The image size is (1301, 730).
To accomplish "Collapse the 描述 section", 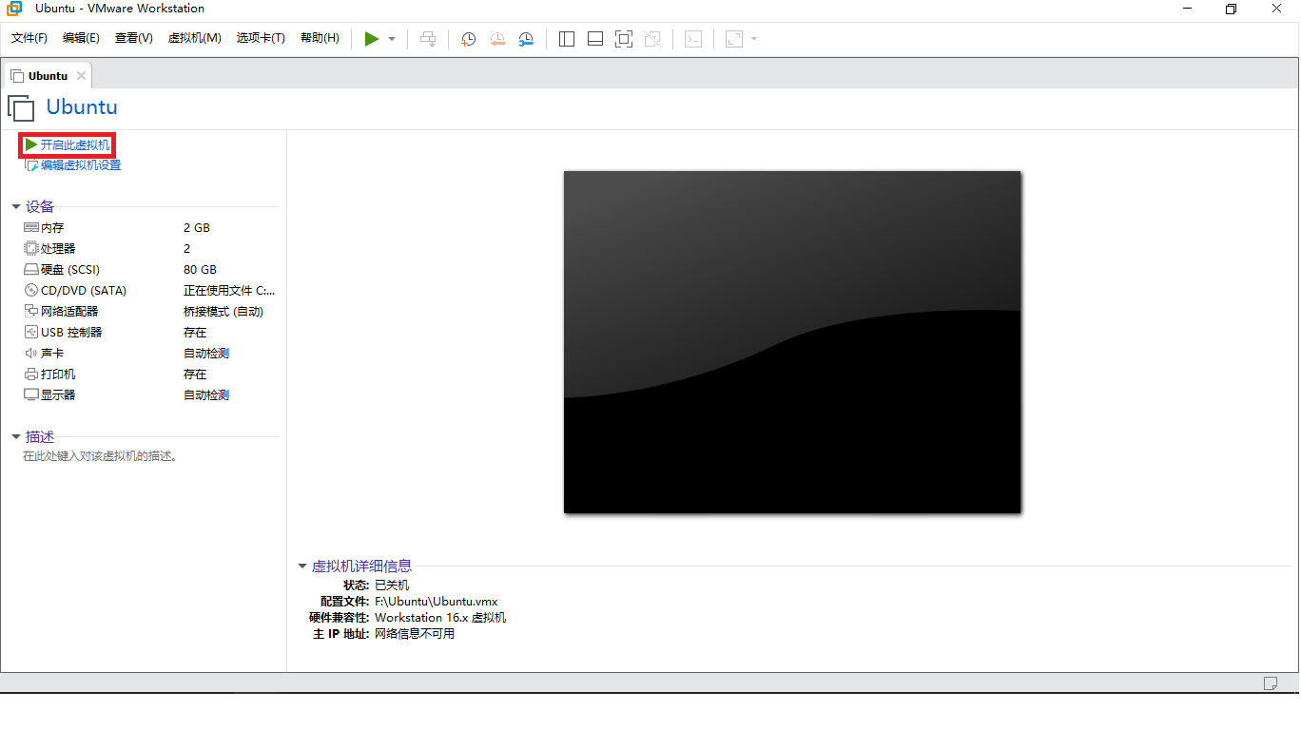I will [16, 436].
